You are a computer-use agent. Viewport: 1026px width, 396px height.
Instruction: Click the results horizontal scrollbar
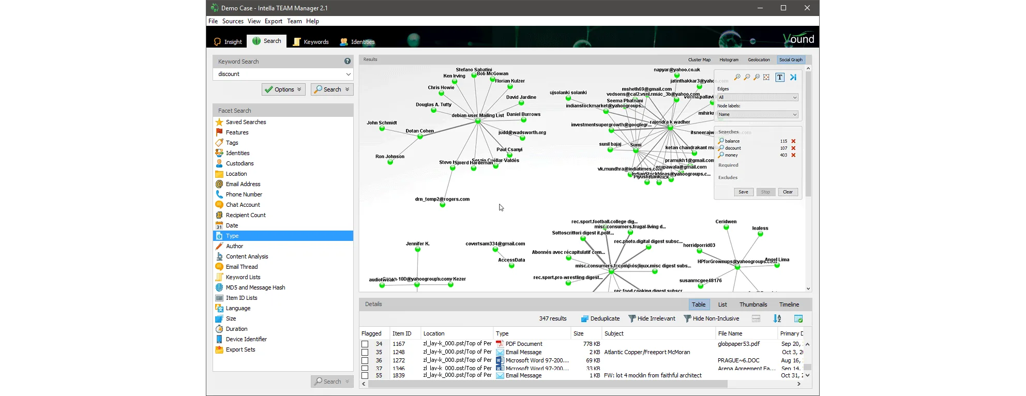click(548, 384)
